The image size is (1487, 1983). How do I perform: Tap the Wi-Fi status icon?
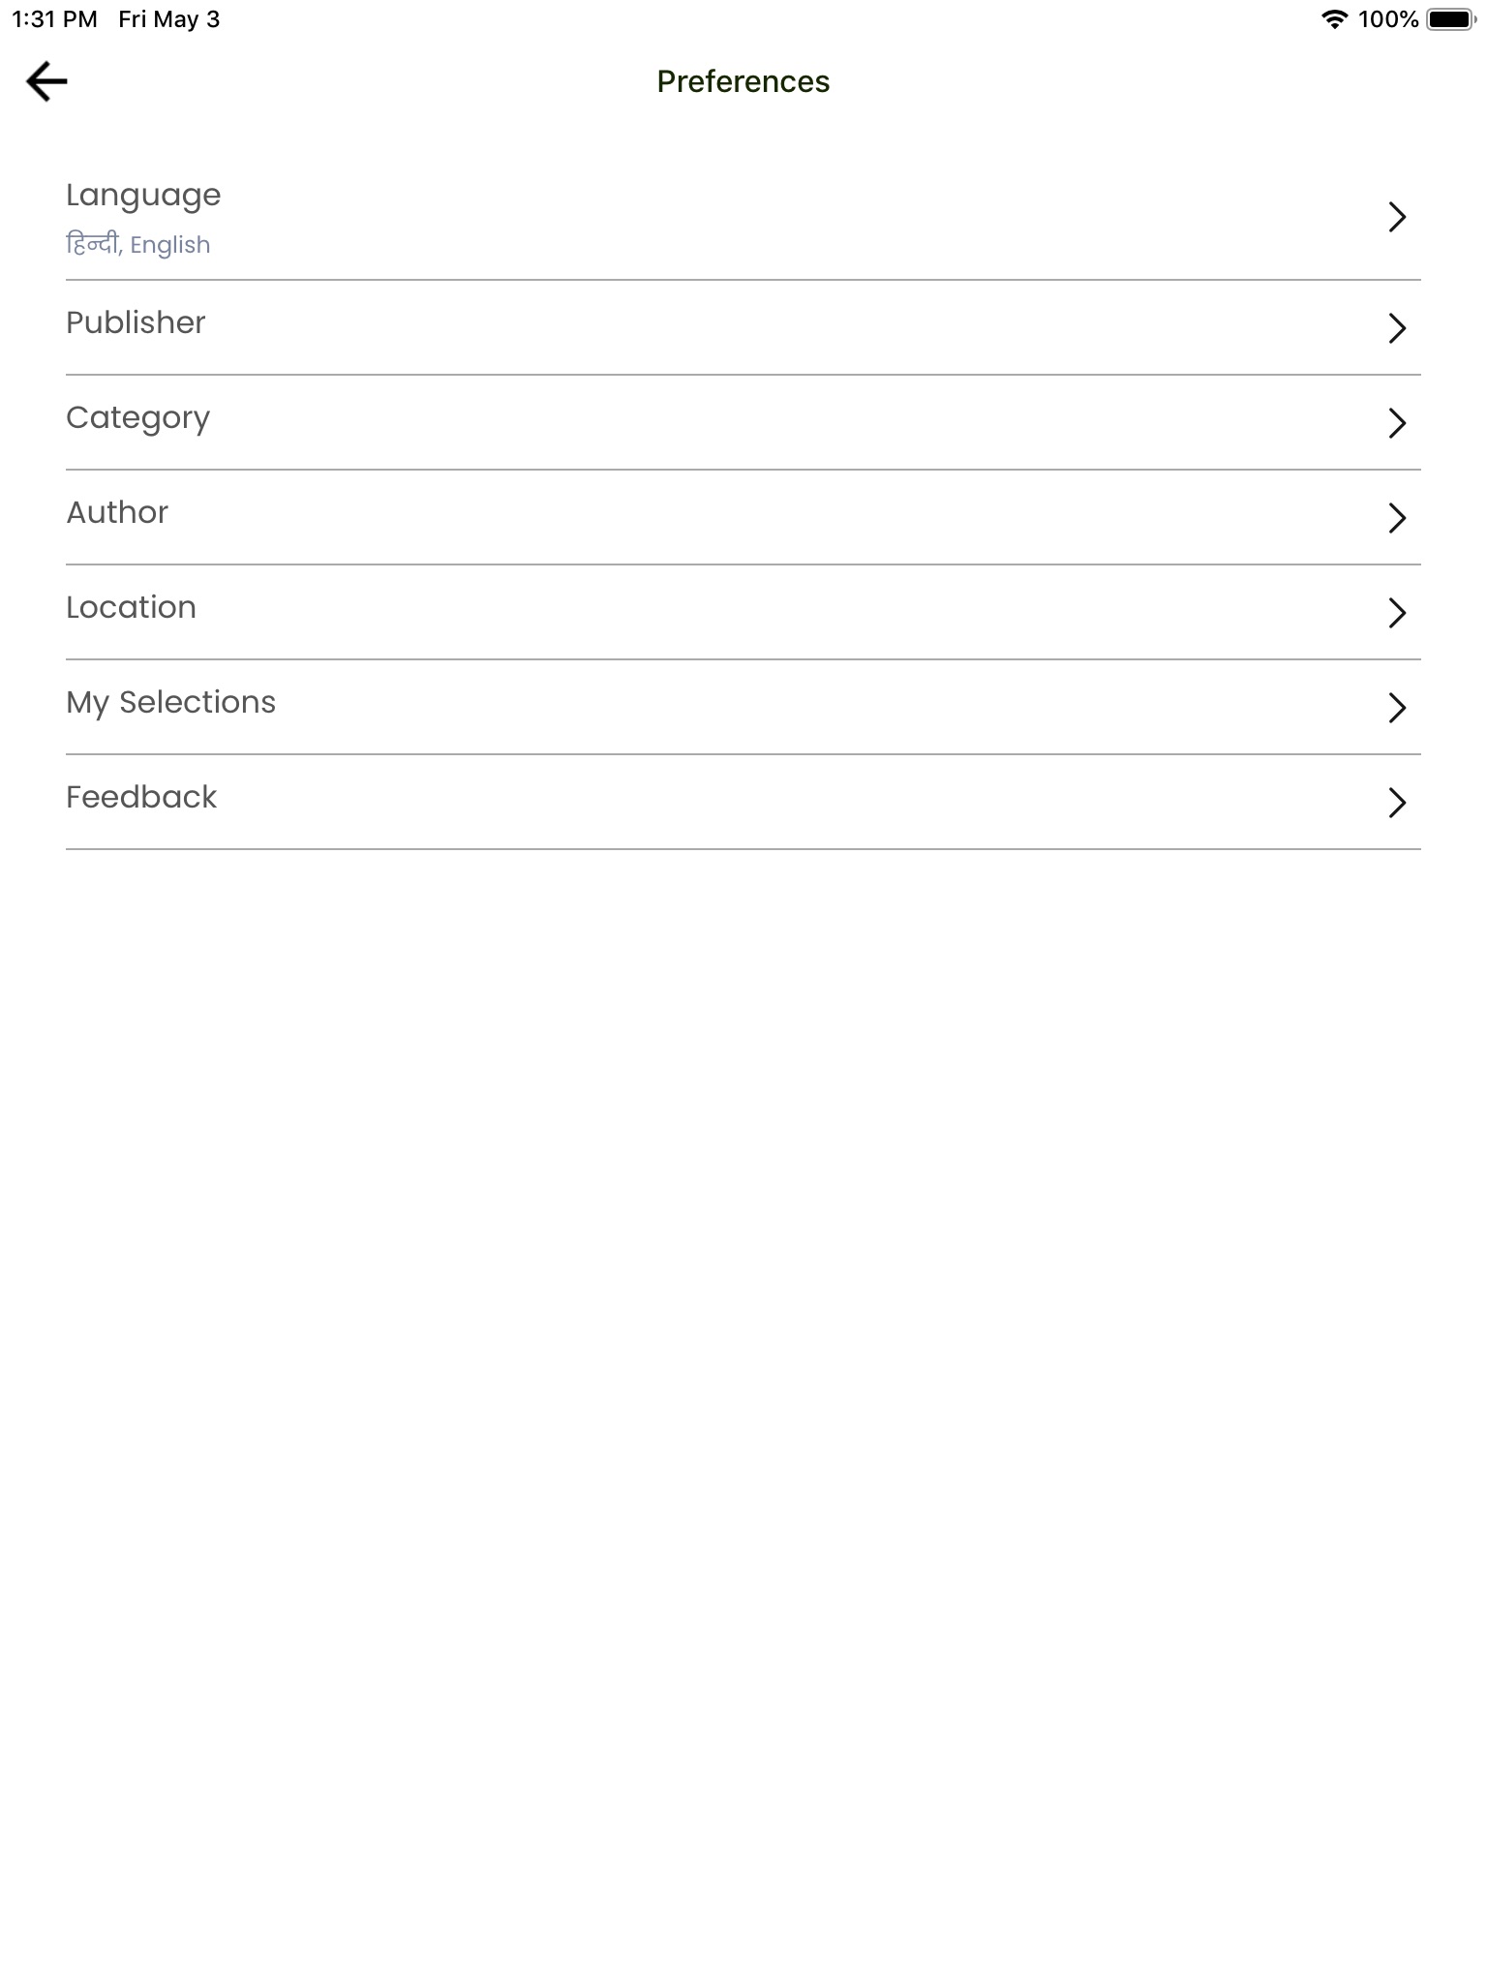pyautogui.click(x=1335, y=19)
